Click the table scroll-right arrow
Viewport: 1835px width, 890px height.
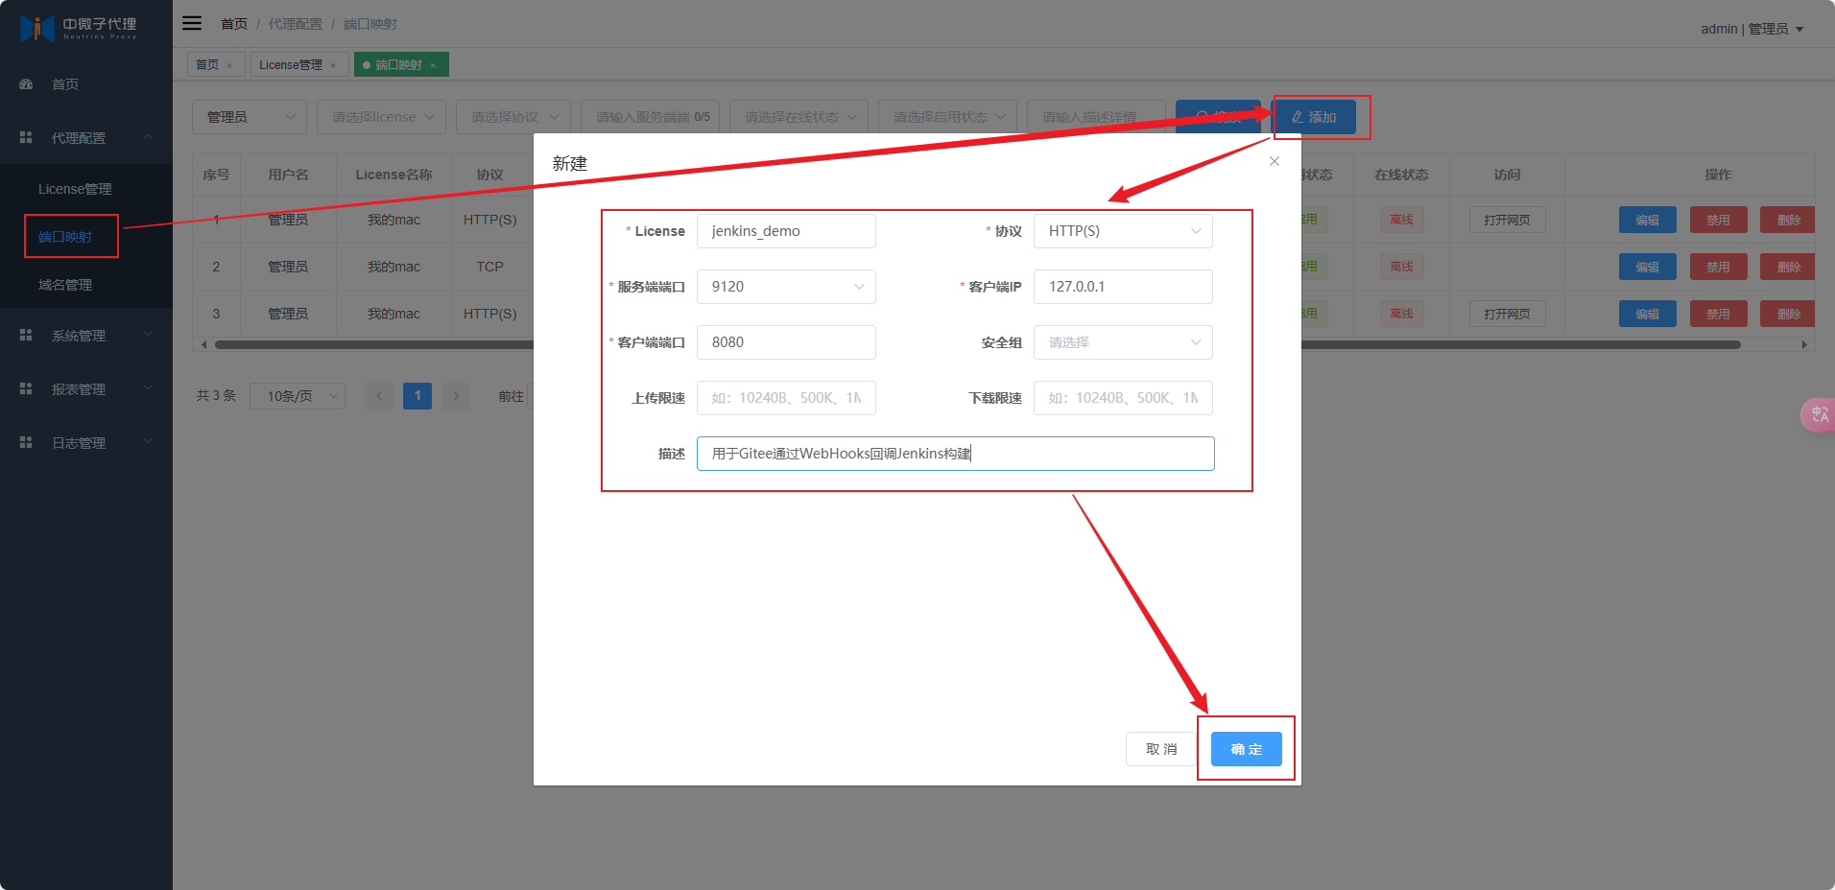coord(1804,344)
